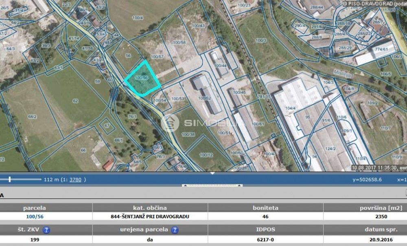Click the ŠENTJANŽ PRI DRAVOGRADU cell
This screenshot has height=246, width=407.
click(150, 216)
